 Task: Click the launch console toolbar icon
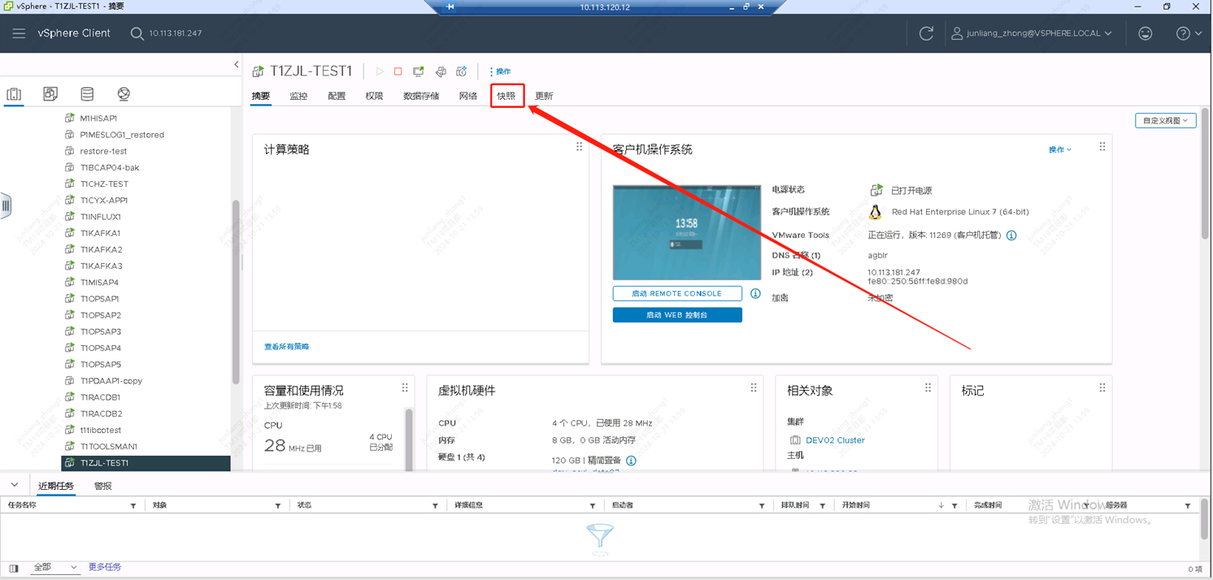tap(419, 71)
